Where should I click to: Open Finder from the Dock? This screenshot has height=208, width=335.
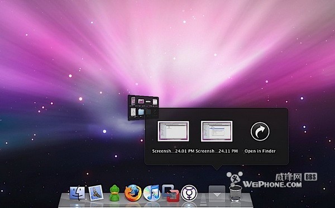coord(78,193)
